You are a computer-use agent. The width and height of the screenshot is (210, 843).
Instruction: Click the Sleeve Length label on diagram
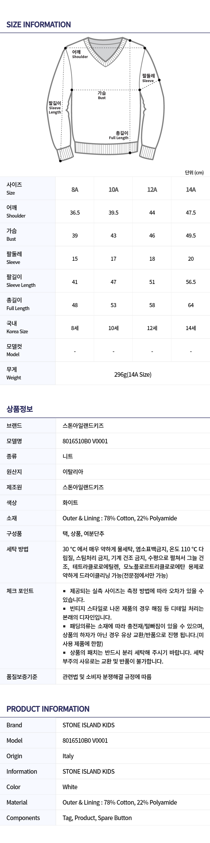pyautogui.click(x=55, y=108)
